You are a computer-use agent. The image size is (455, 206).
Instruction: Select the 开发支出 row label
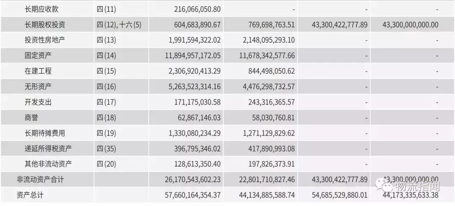pos(38,102)
